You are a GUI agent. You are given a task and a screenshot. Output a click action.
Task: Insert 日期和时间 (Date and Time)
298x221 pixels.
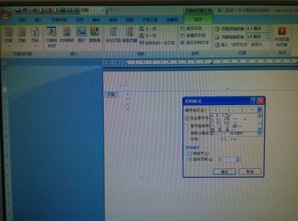click(x=51, y=35)
